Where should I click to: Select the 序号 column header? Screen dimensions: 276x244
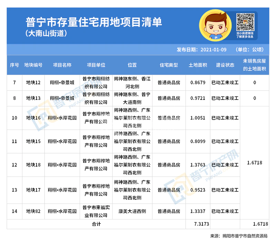click(14, 65)
